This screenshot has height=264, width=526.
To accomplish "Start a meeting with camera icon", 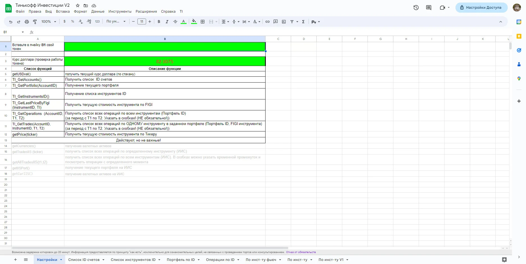I will 443,8.
